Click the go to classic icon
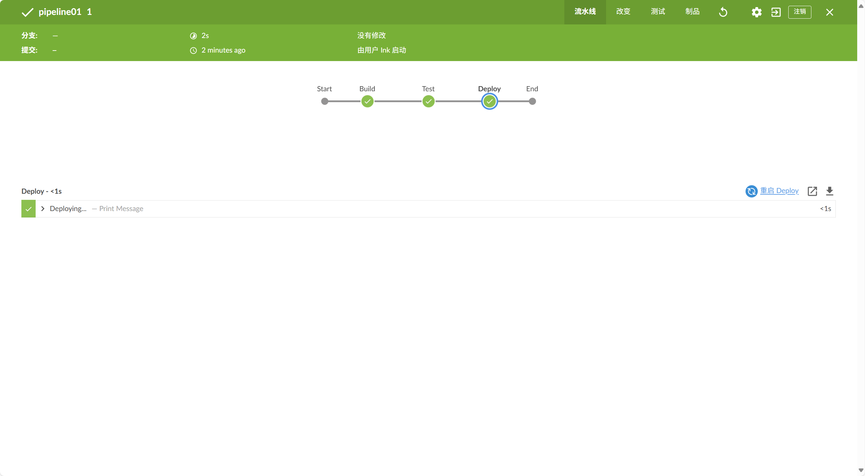Screen dimensions: 865x476 (x=776, y=12)
